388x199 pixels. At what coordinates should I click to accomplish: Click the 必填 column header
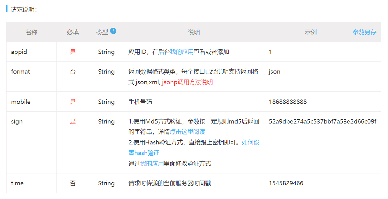tap(73, 32)
